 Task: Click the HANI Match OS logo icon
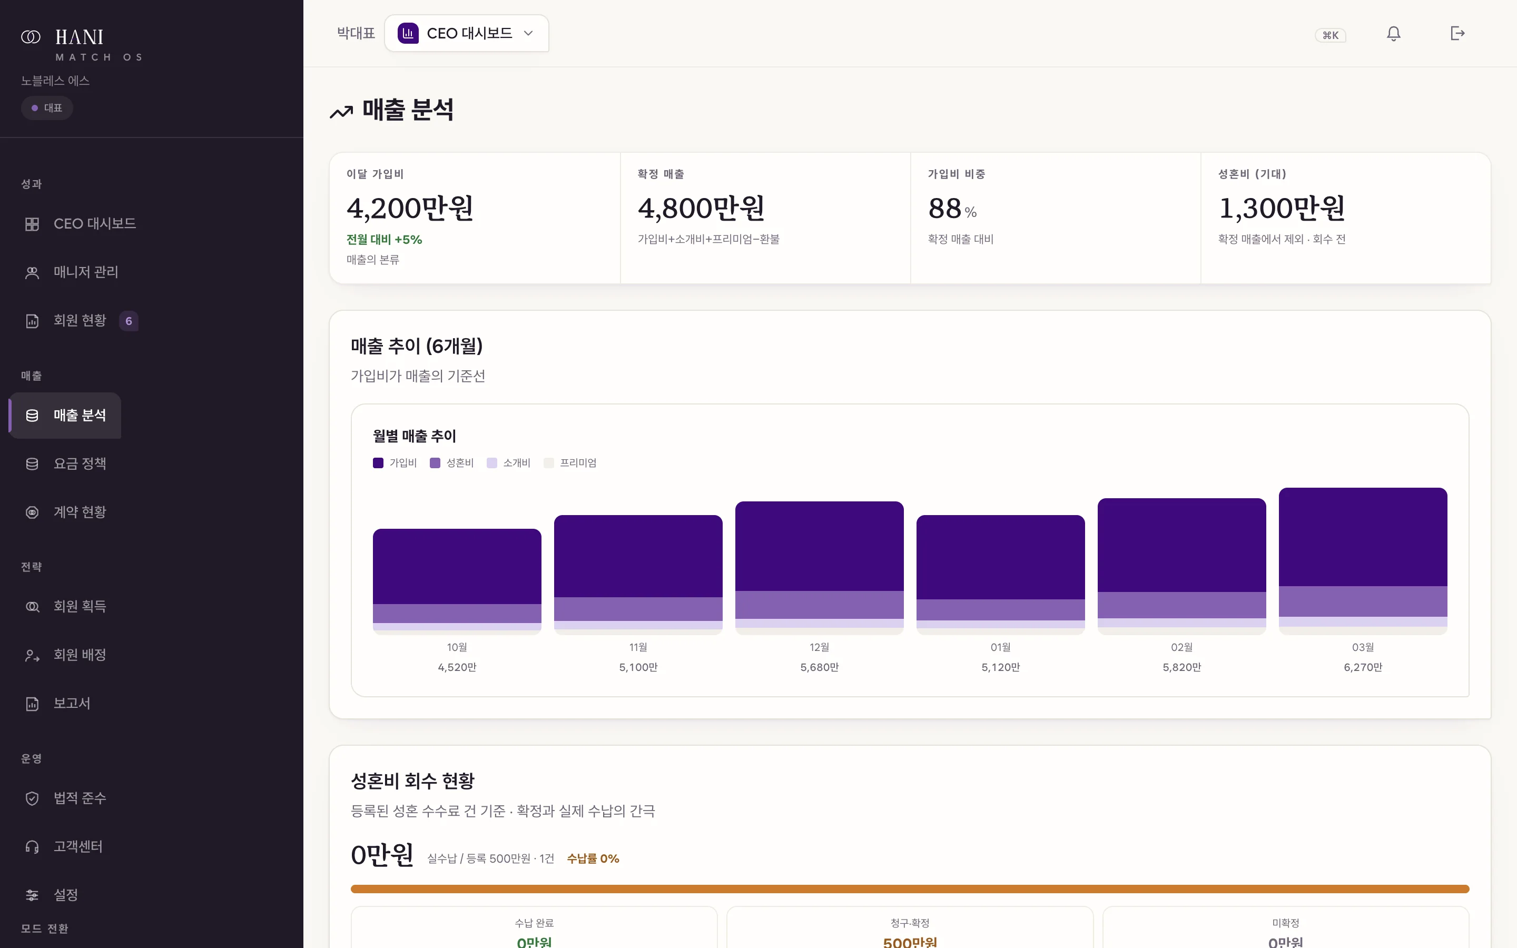coord(31,37)
